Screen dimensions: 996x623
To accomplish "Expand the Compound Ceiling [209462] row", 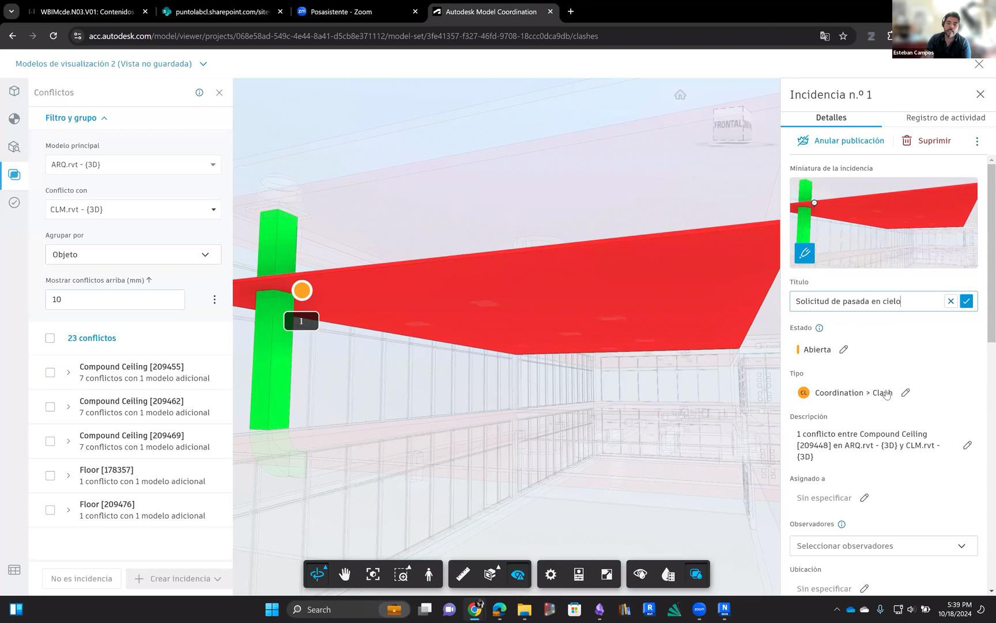I will pyautogui.click(x=68, y=407).
